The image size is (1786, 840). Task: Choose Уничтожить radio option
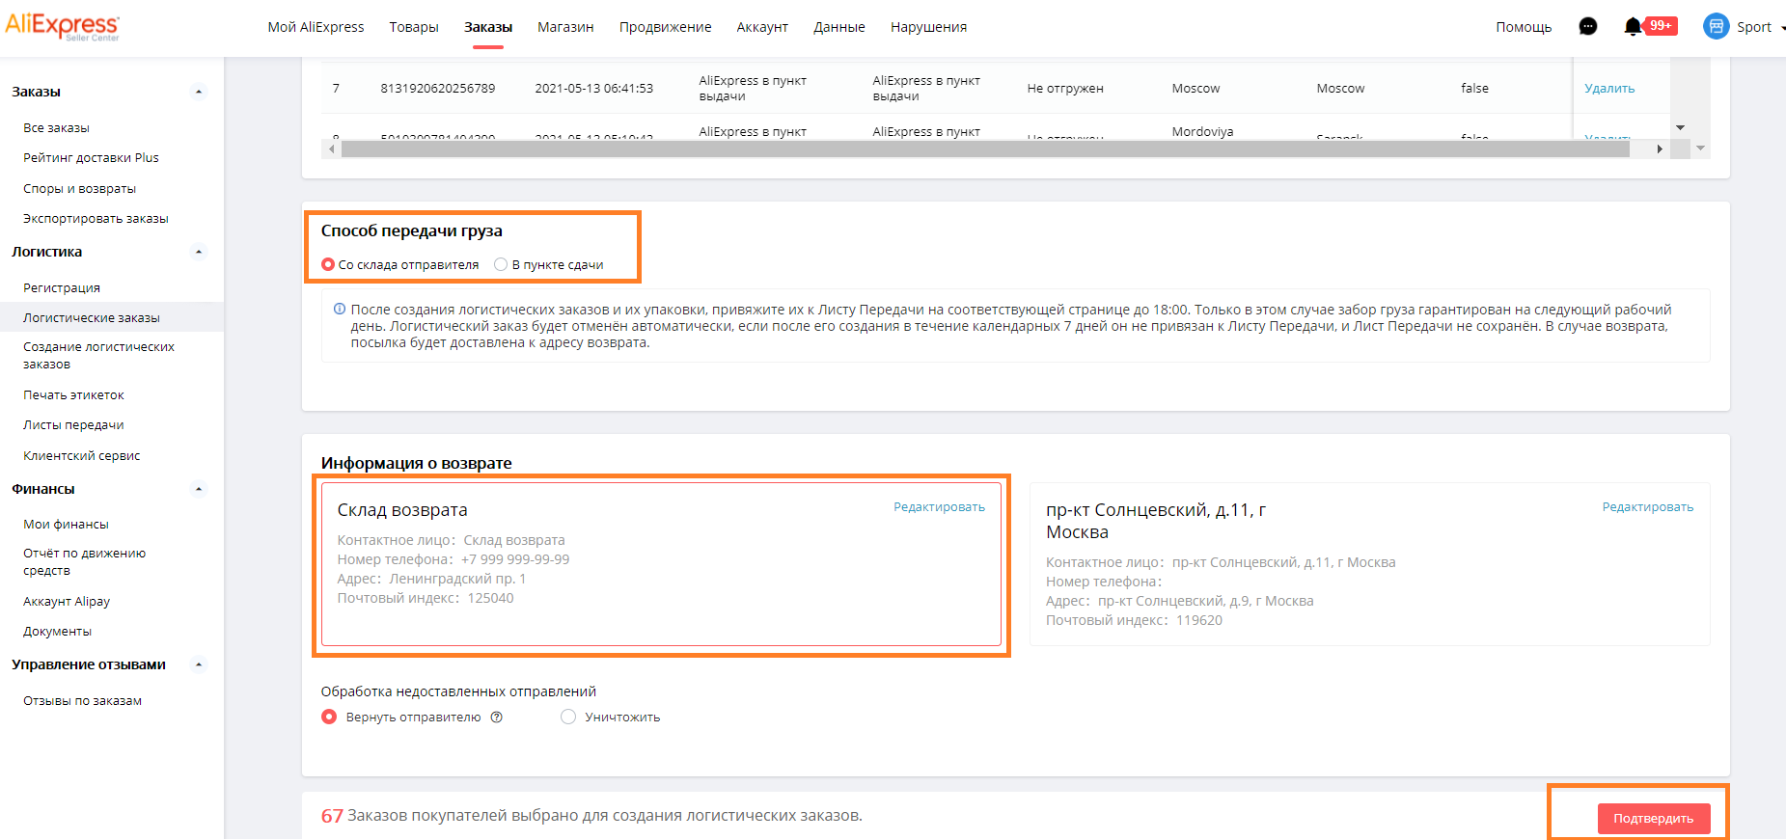click(568, 717)
